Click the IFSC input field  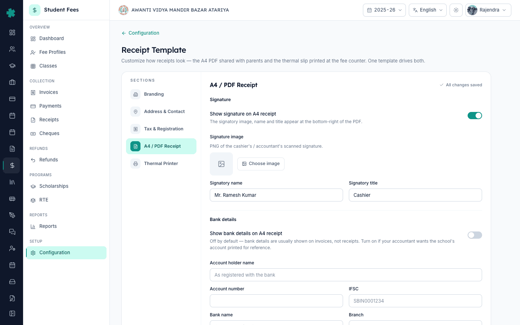pos(415,301)
